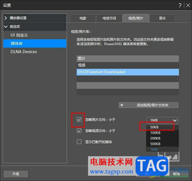Choose 200KB from the size list
Screen dimensions: 192x181
point(162,138)
